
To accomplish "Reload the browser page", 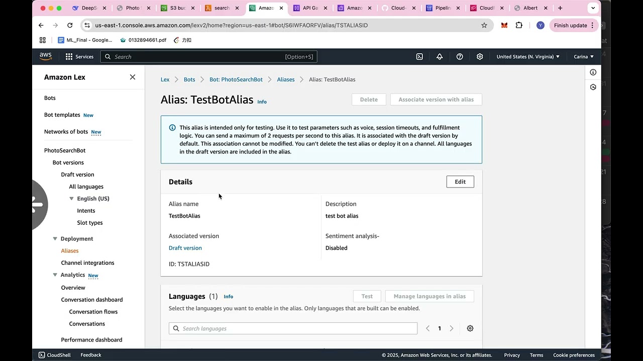I will (x=70, y=25).
